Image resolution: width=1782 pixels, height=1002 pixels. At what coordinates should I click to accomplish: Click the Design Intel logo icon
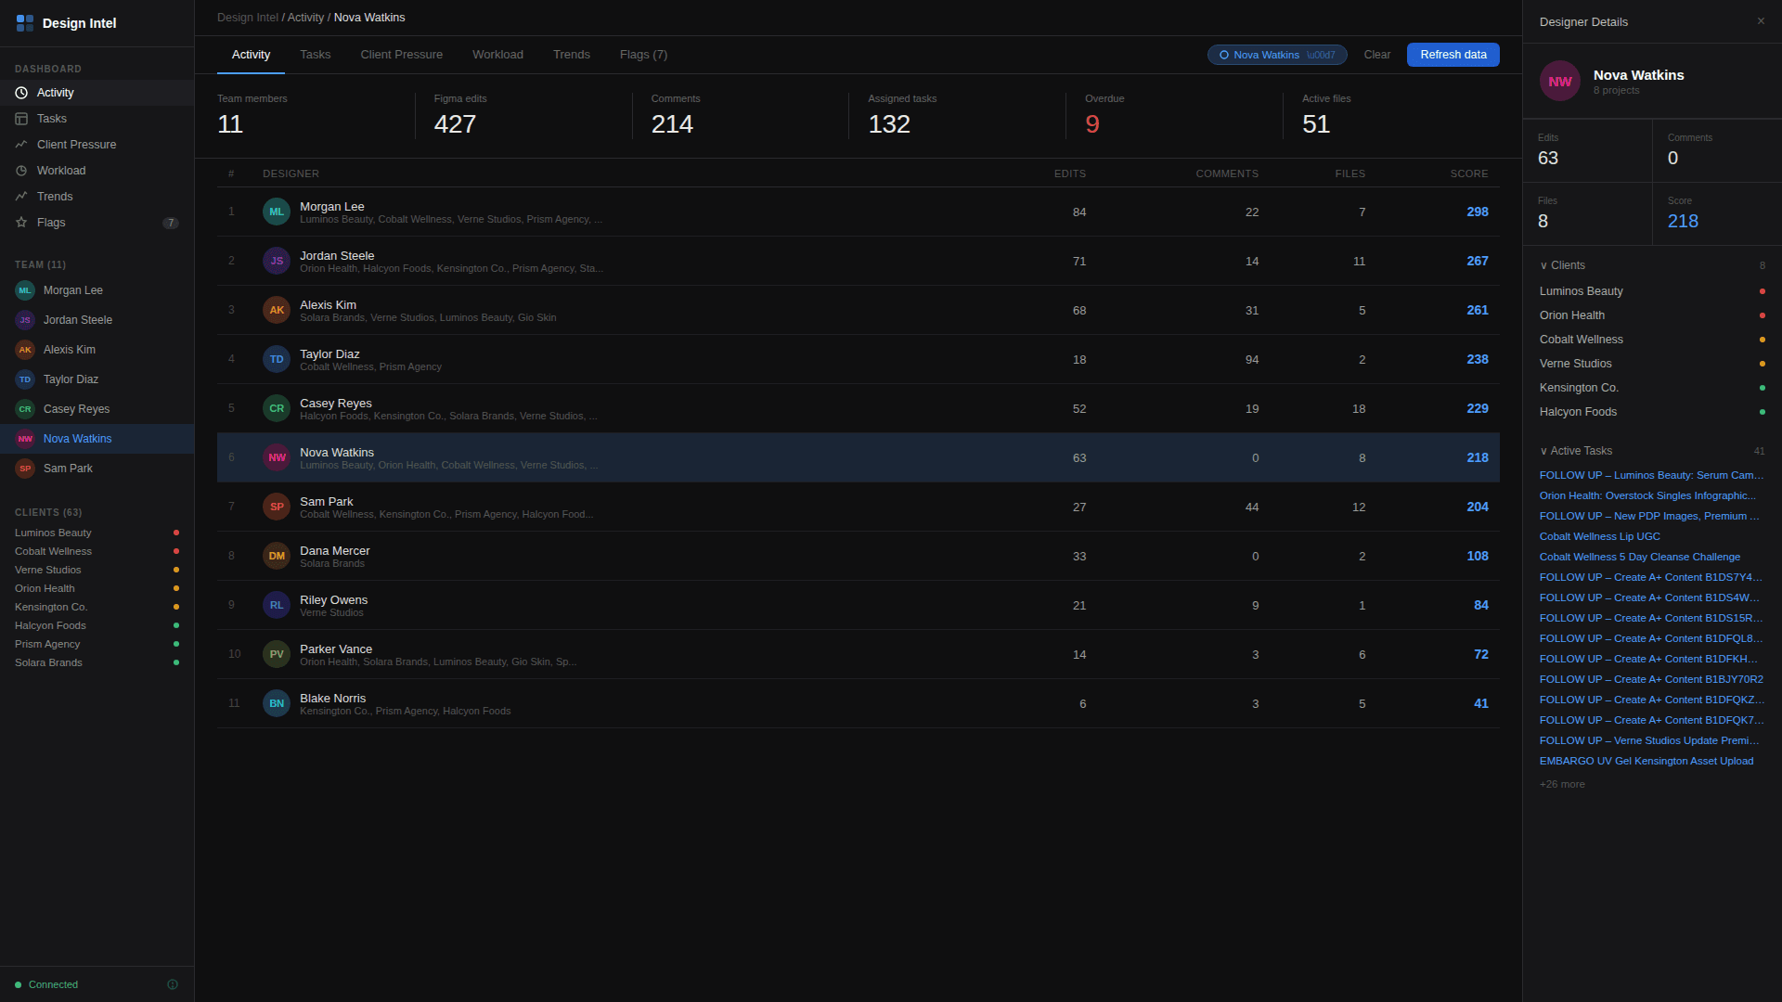point(25,23)
